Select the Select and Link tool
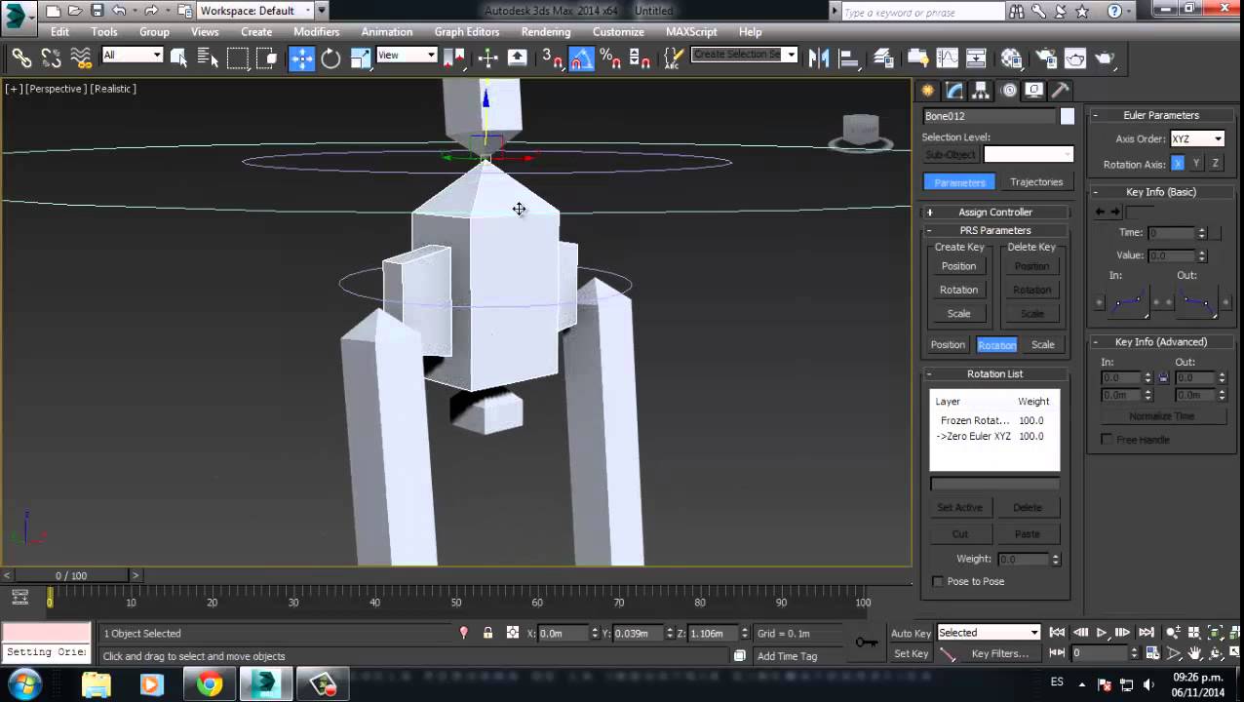Image resolution: width=1244 pixels, height=702 pixels. point(21,58)
